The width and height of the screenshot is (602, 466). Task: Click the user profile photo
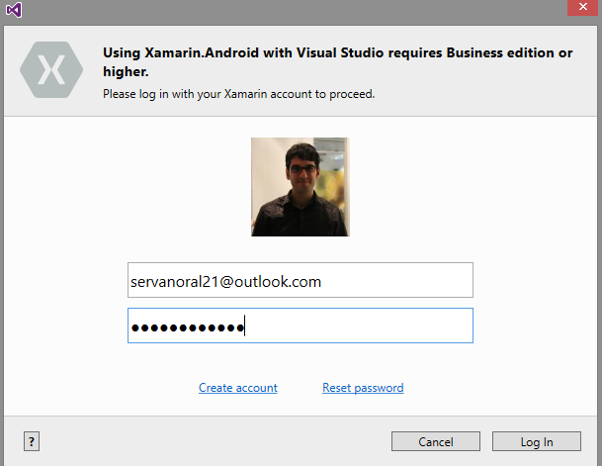[301, 187]
